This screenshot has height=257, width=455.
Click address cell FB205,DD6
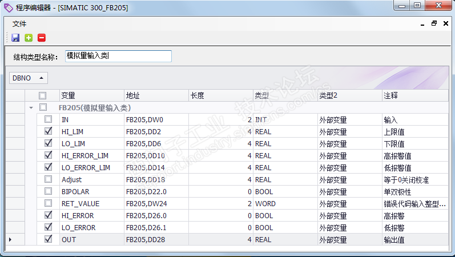156,144
